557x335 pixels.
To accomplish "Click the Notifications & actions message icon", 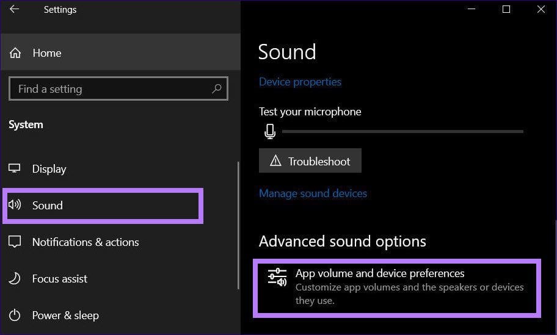I will coord(15,242).
